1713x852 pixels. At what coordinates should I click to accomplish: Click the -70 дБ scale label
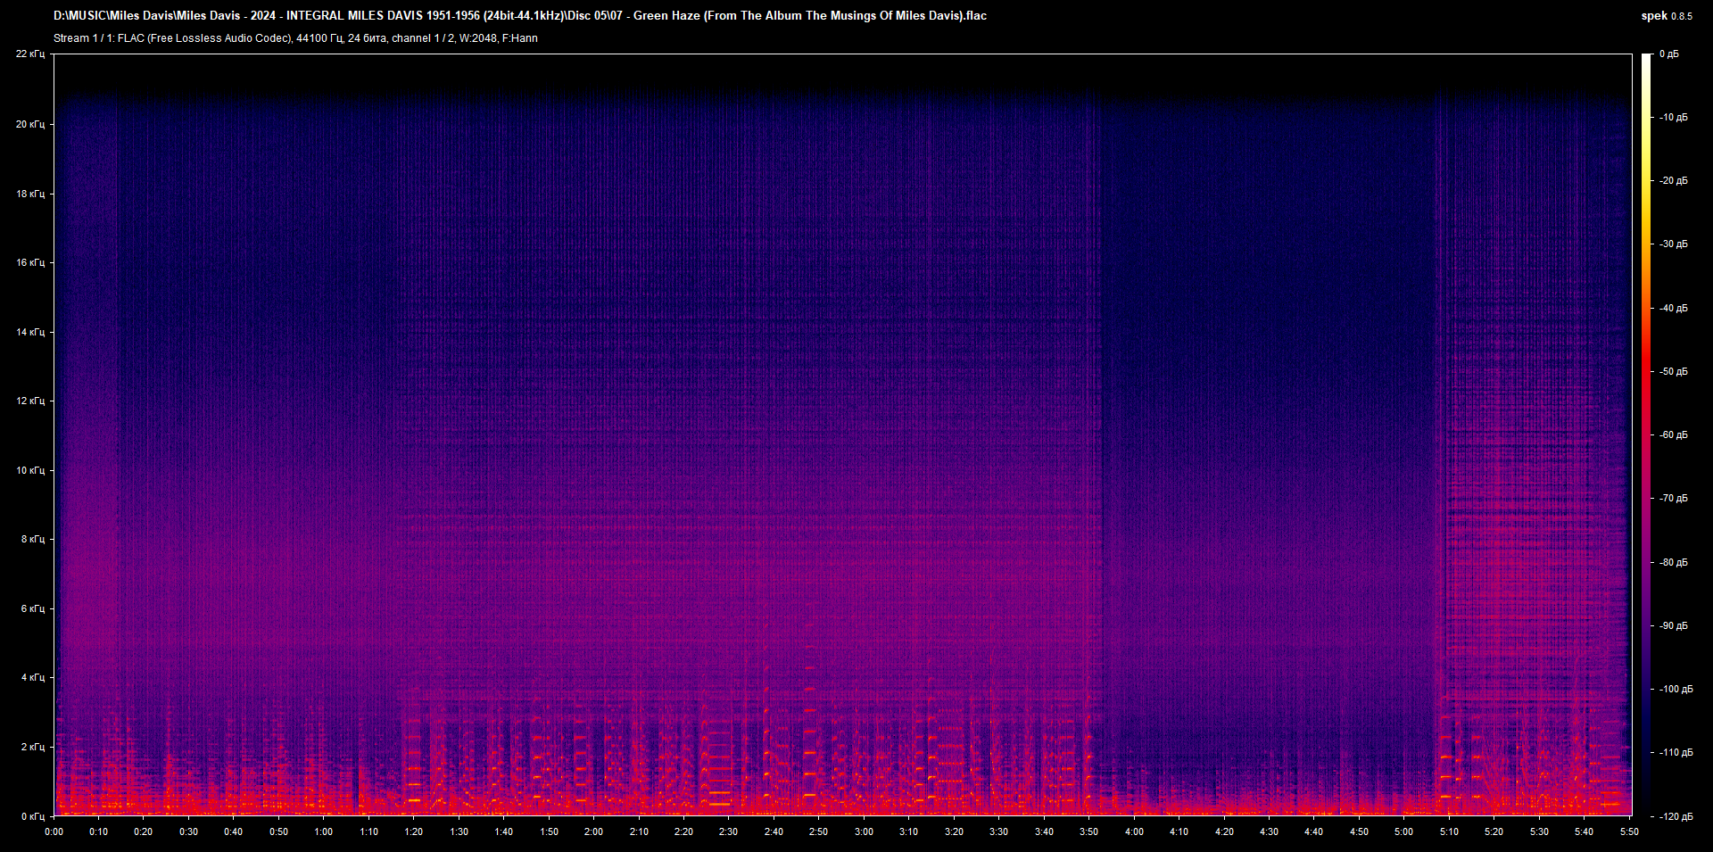pyautogui.click(x=1673, y=499)
